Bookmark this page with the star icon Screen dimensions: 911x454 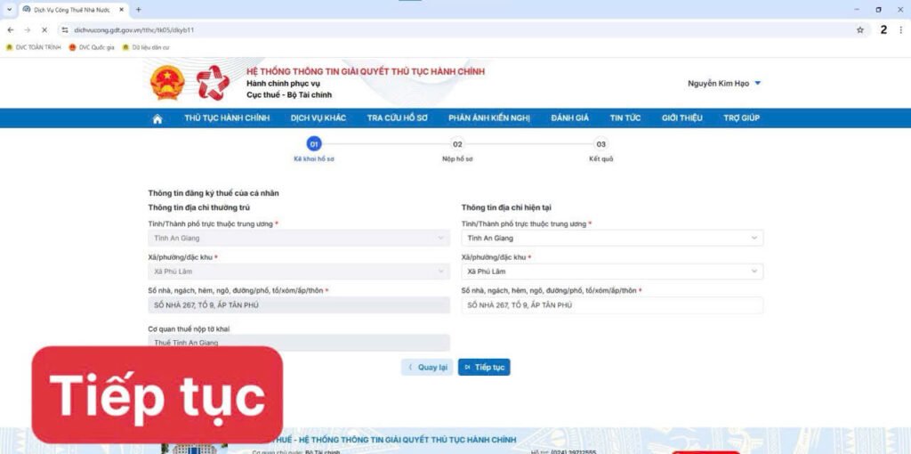click(x=859, y=29)
